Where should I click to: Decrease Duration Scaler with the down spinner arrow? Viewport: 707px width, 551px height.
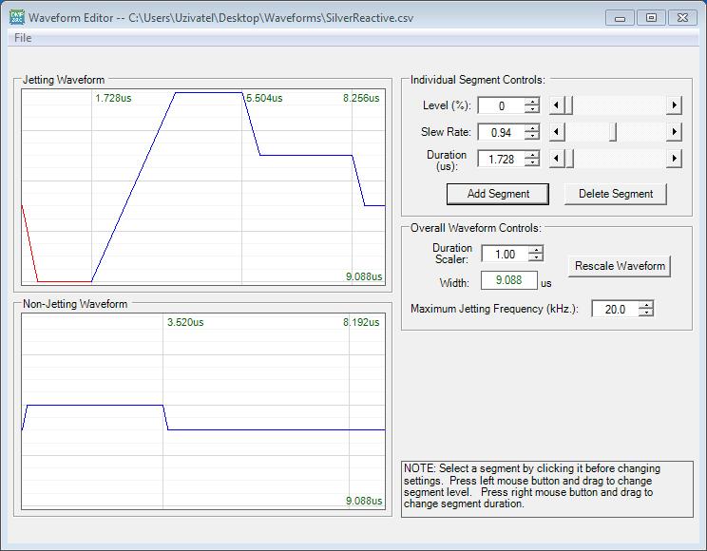[536, 257]
